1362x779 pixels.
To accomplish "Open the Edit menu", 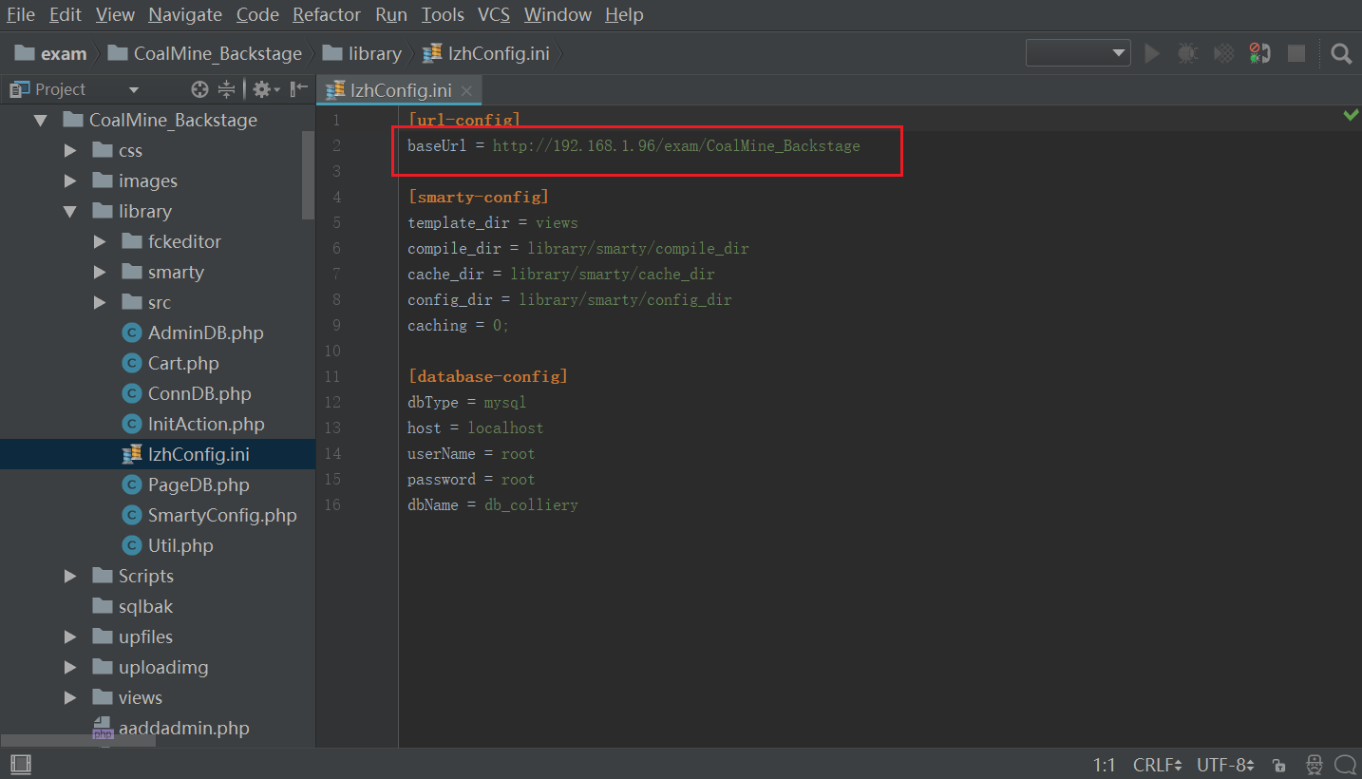I will click(65, 14).
